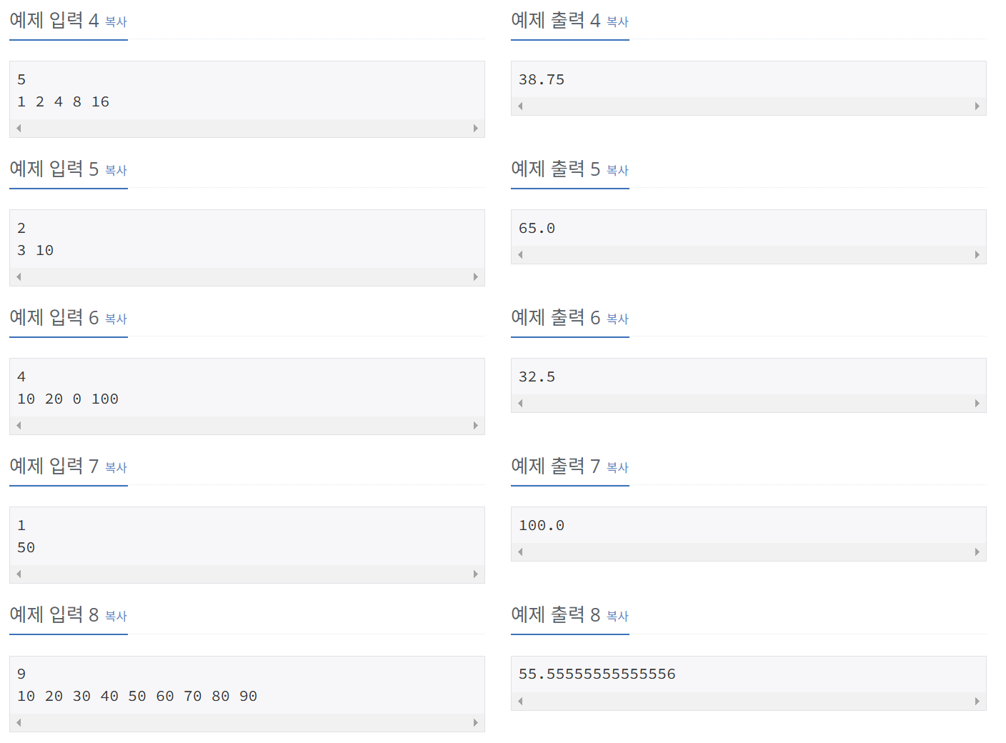
Task: Click inside example input 8 code box
Action: coord(247,685)
